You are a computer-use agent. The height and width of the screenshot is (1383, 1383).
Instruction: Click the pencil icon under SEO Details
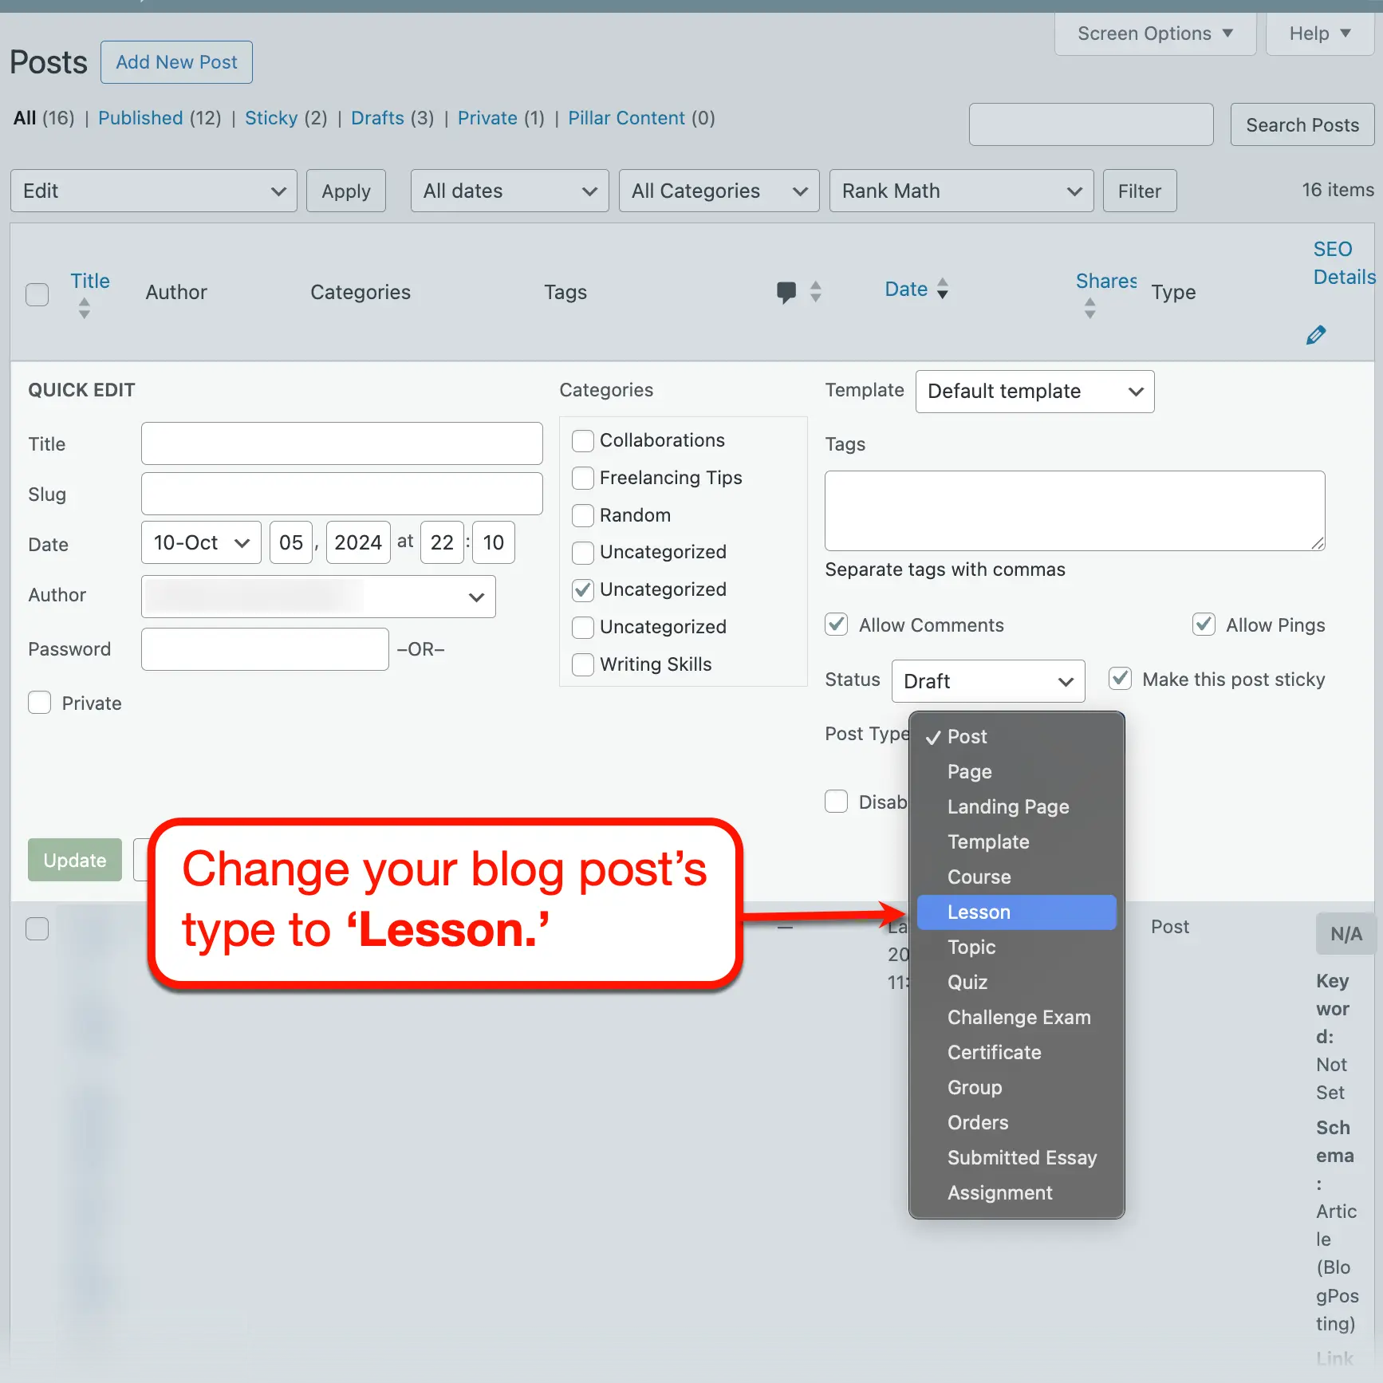[1316, 334]
